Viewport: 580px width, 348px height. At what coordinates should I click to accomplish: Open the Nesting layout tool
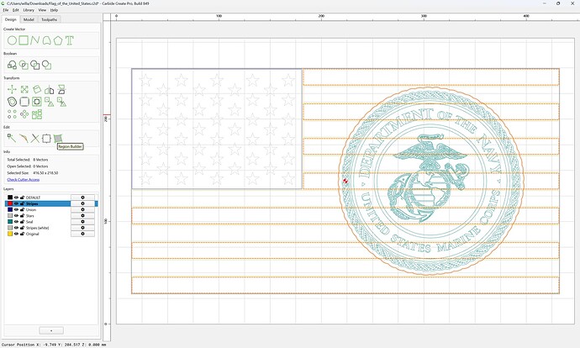(37, 114)
